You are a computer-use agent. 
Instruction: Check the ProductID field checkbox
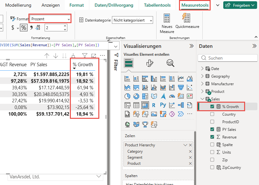212,122
